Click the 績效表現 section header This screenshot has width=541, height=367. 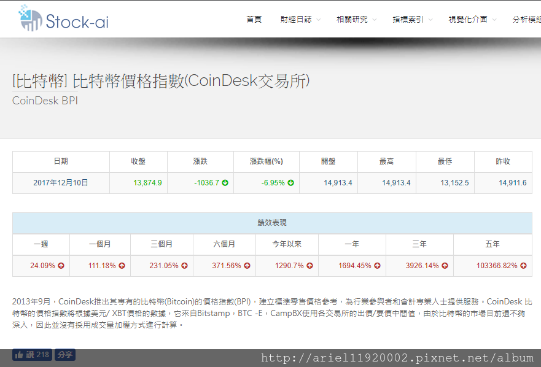[272, 223]
